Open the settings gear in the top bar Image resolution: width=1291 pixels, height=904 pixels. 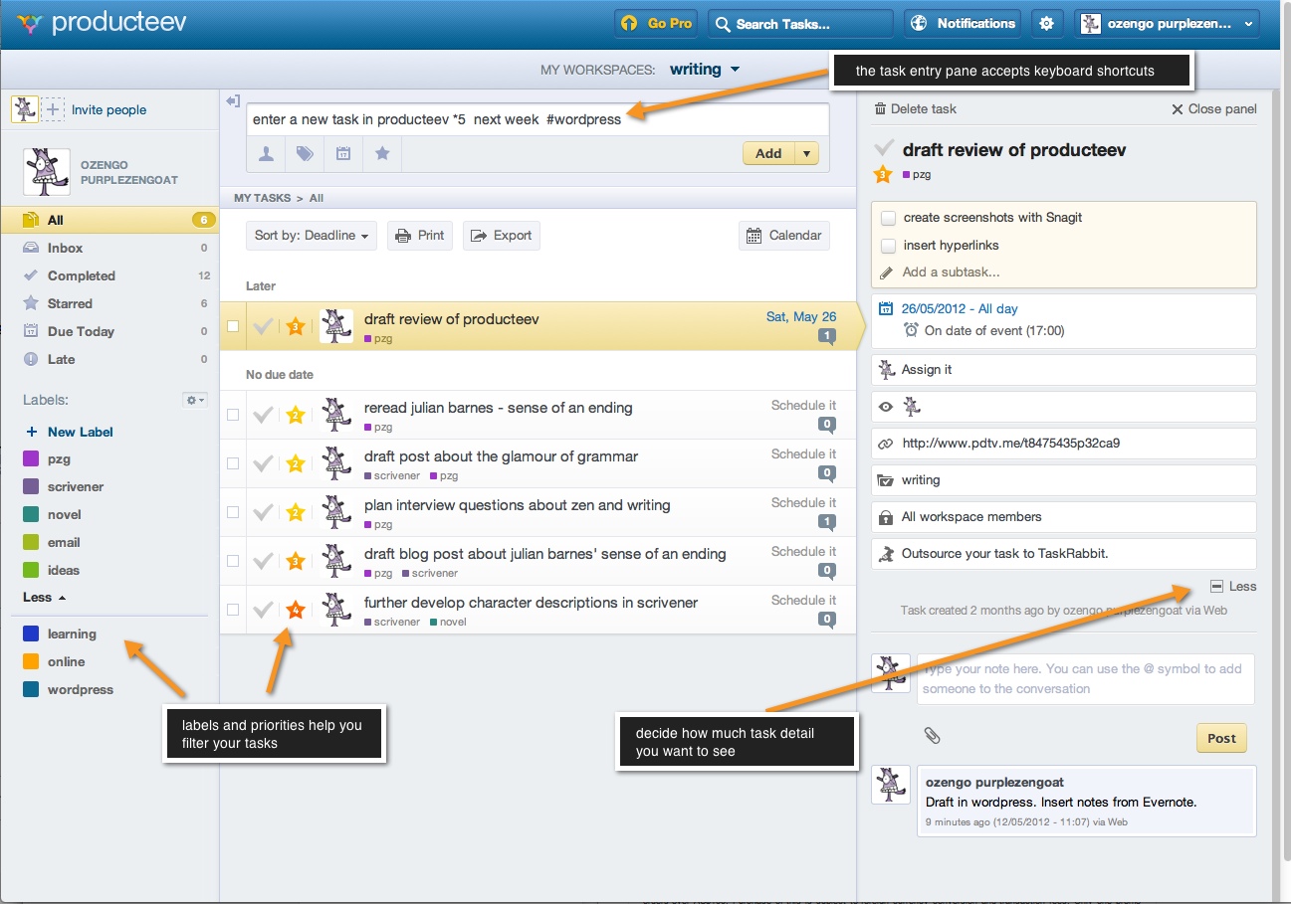click(x=1046, y=24)
